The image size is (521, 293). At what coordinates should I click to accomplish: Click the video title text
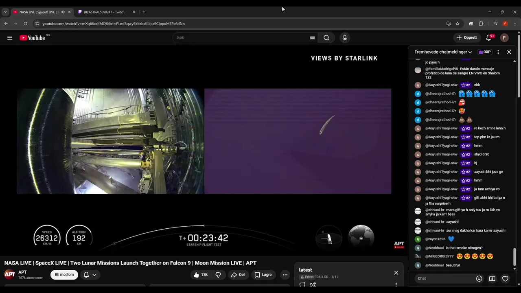(130, 263)
